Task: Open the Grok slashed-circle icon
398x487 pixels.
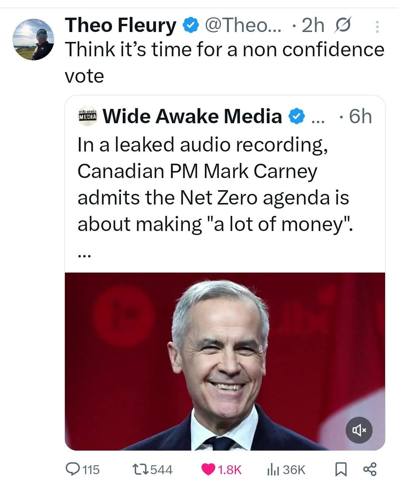Action: [x=342, y=25]
